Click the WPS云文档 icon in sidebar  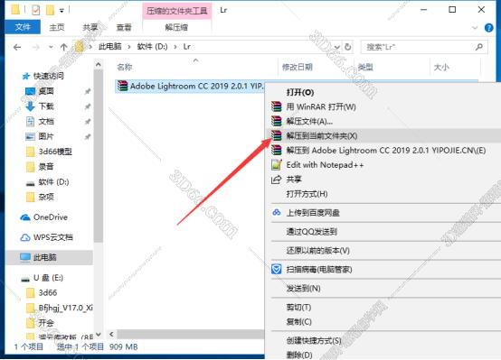click(x=25, y=237)
